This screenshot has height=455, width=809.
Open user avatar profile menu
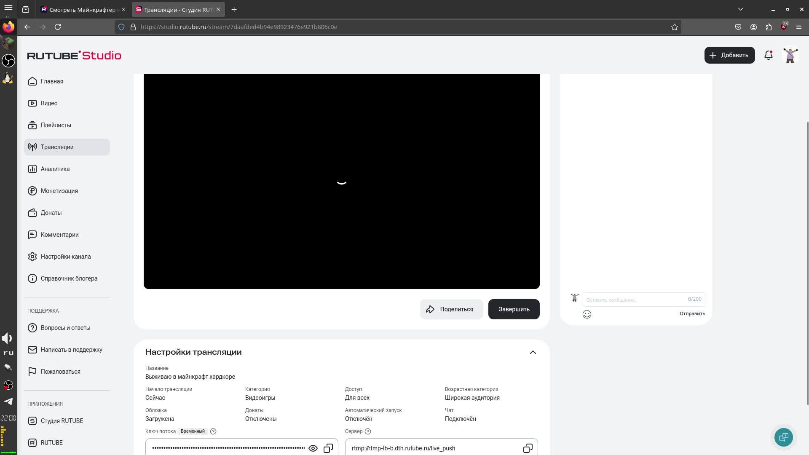[790, 55]
